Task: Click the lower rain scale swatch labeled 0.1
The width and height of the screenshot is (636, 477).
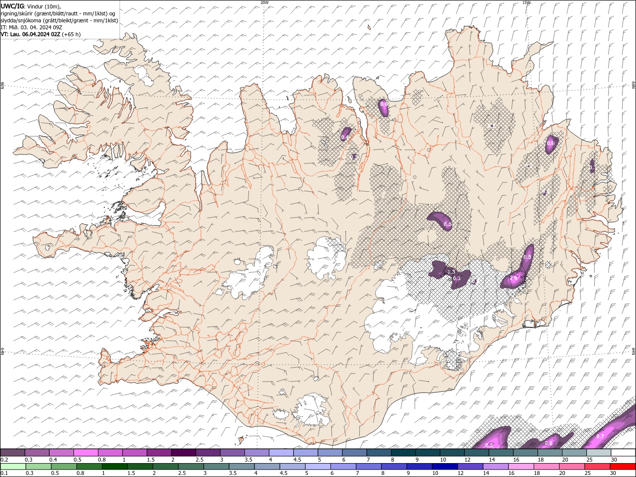Action: click(13, 466)
